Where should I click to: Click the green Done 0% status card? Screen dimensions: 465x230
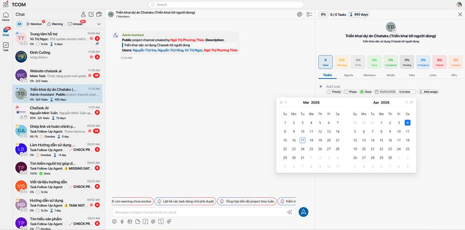pyautogui.click(x=374, y=62)
